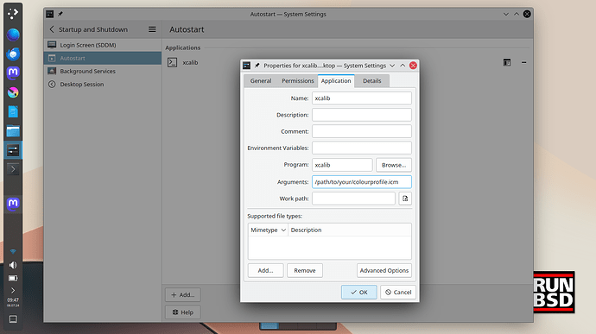The width and height of the screenshot is (596, 334).
Task: Click the xcalib autostart properties icon
Action: (x=507, y=62)
